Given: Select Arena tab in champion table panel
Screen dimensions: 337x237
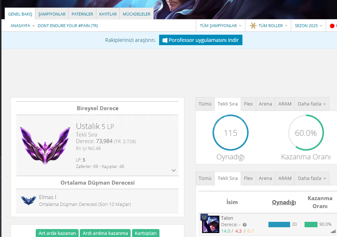Looking at the screenshot, I should point(266,178).
